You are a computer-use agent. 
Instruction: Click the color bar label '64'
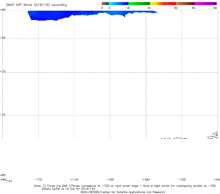coord(194,8)
